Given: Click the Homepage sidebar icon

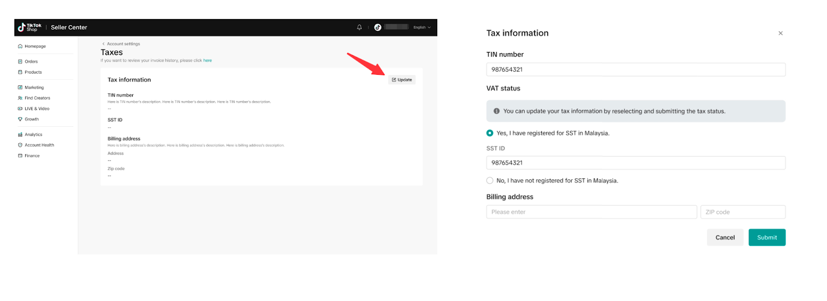Looking at the screenshot, I should (20, 46).
